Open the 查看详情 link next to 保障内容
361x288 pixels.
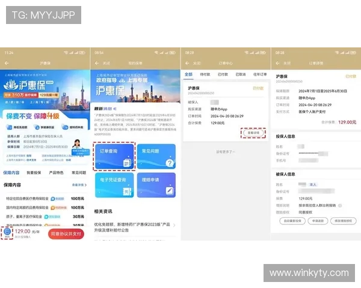79,185
